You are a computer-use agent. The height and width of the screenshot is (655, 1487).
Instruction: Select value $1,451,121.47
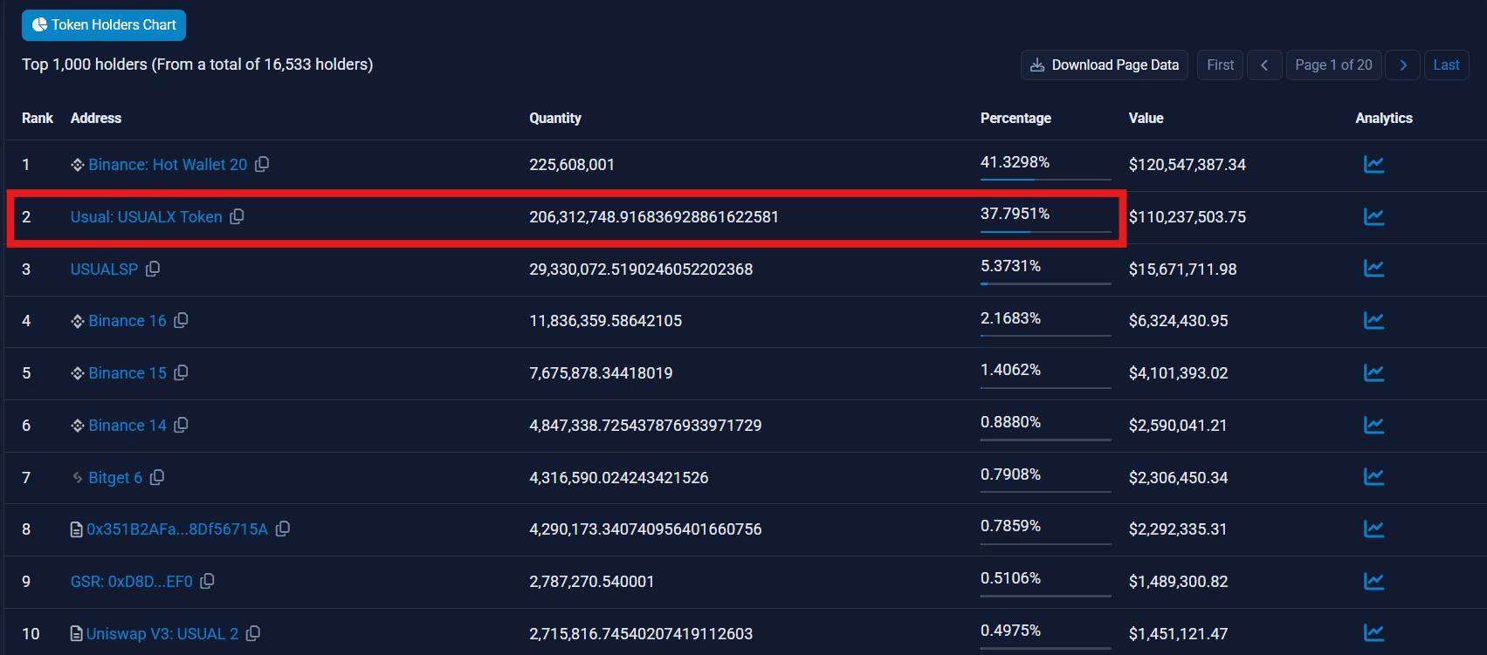[1178, 634]
